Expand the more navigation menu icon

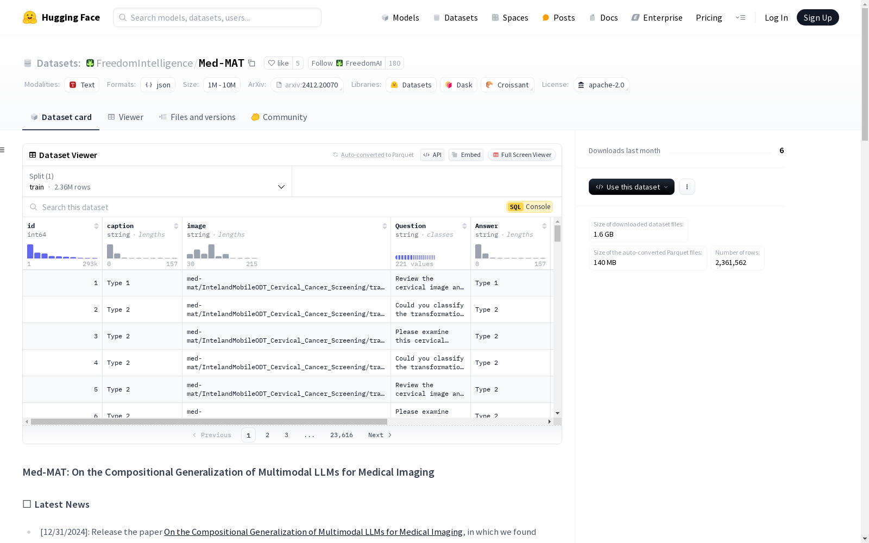pos(740,17)
